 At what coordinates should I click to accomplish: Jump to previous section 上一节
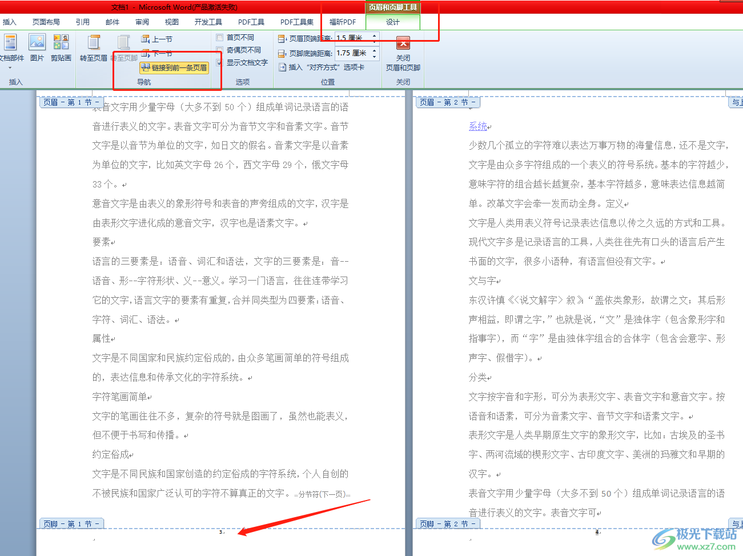tap(157, 39)
